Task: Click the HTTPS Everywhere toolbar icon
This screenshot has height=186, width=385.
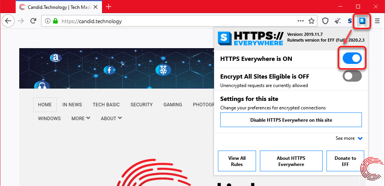Action: [x=362, y=21]
